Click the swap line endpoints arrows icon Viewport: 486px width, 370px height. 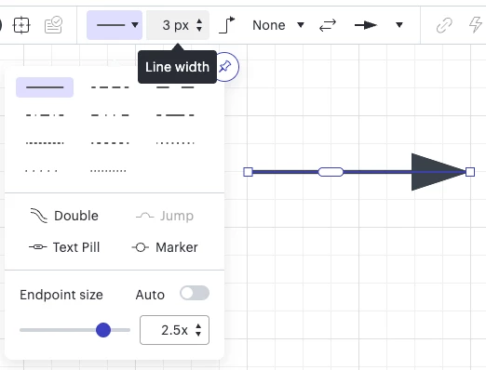[328, 25]
